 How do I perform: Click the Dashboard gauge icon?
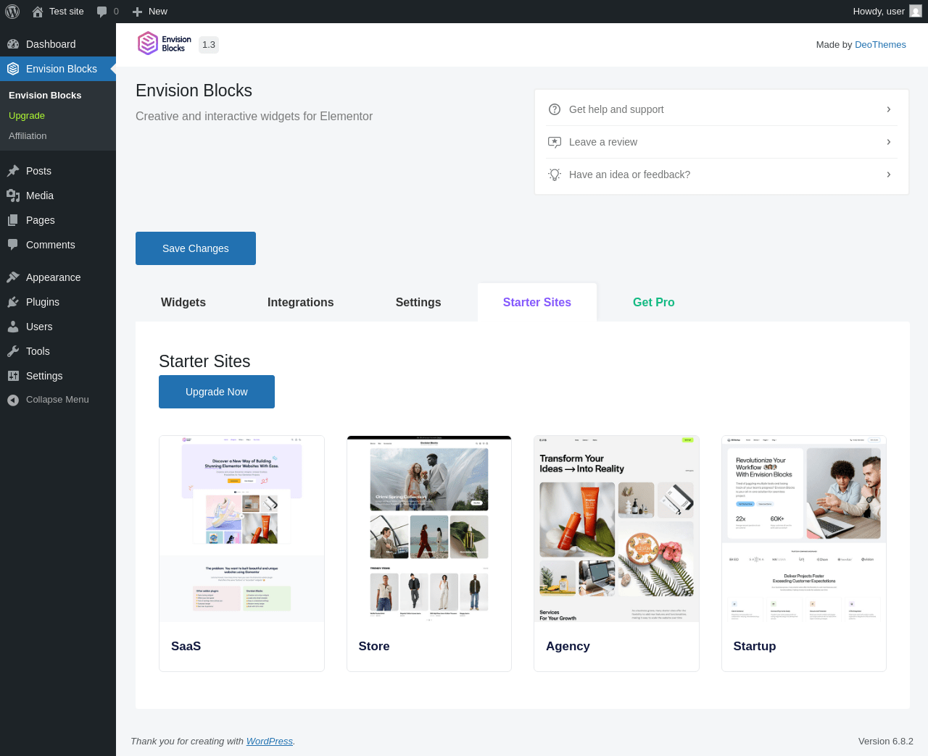click(x=13, y=44)
